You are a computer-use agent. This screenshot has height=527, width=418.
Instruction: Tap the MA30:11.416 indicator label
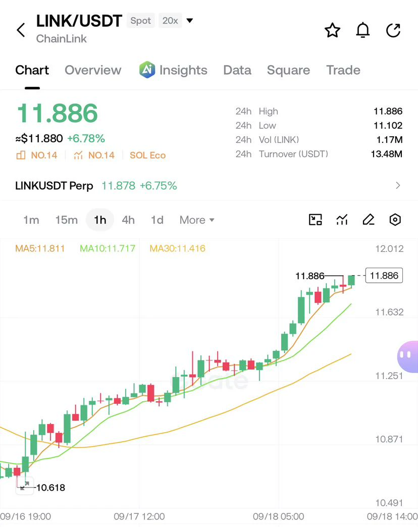tap(177, 248)
